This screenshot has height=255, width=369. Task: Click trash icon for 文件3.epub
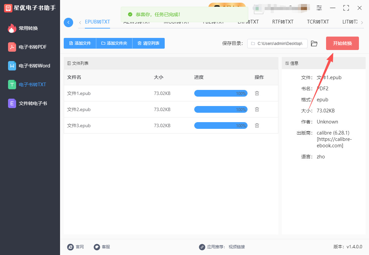[x=257, y=125]
